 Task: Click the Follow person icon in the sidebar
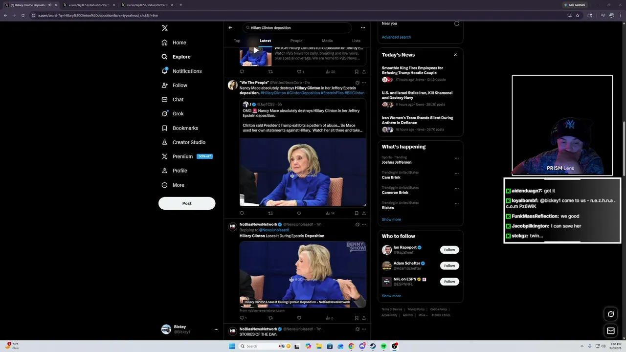[165, 85]
